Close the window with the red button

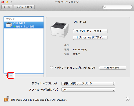tap(3, 2)
